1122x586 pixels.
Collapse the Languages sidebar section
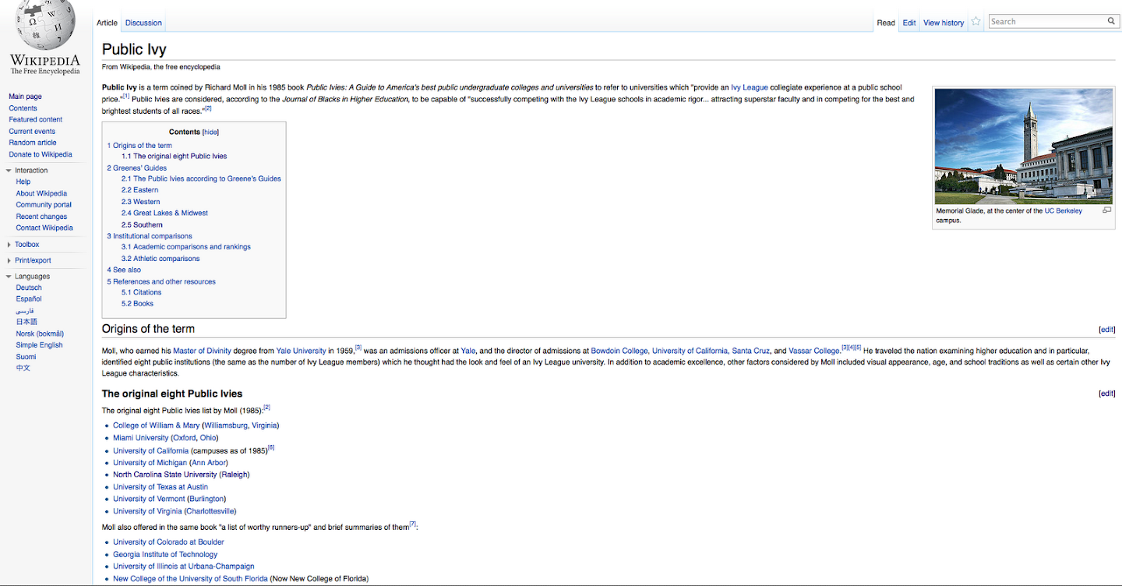click(9, 277)
